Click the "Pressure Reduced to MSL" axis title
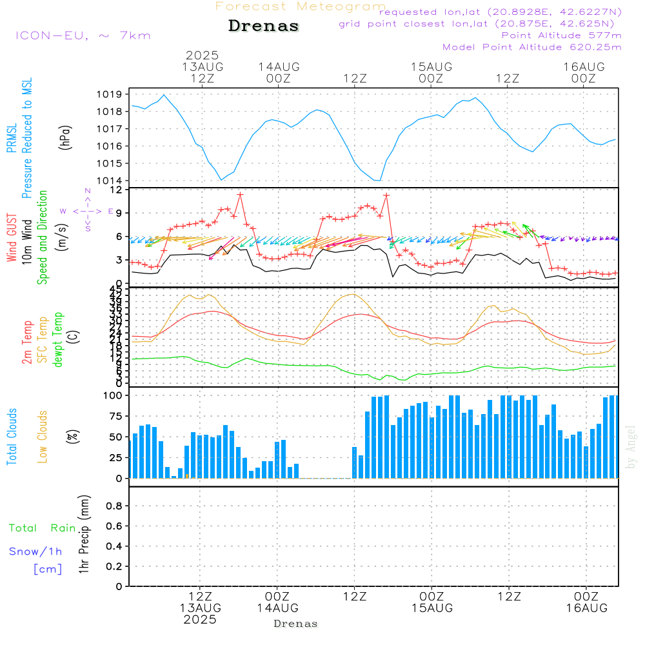Viewport: 645px width, 645px height. tap(26, 138)
